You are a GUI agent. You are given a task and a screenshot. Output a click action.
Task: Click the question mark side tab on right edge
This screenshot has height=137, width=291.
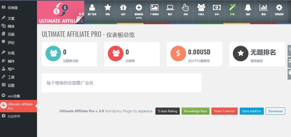tap(289, 74)
